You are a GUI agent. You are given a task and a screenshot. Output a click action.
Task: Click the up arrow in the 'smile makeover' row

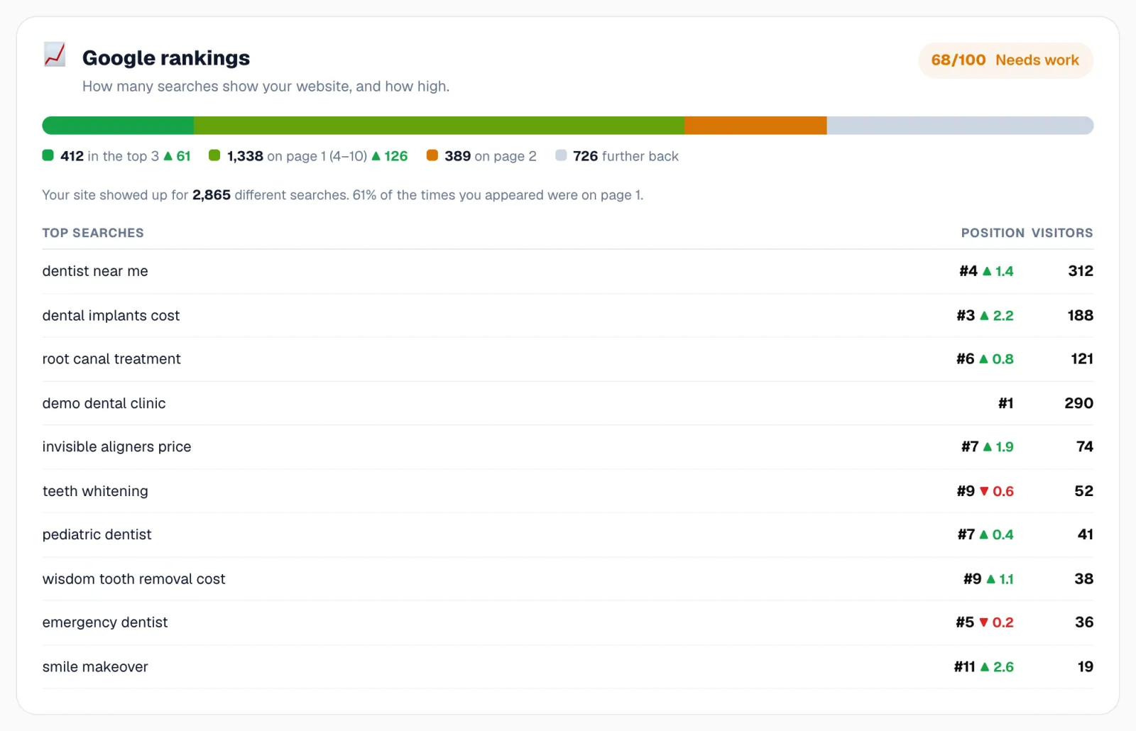[x=985, y=667]
